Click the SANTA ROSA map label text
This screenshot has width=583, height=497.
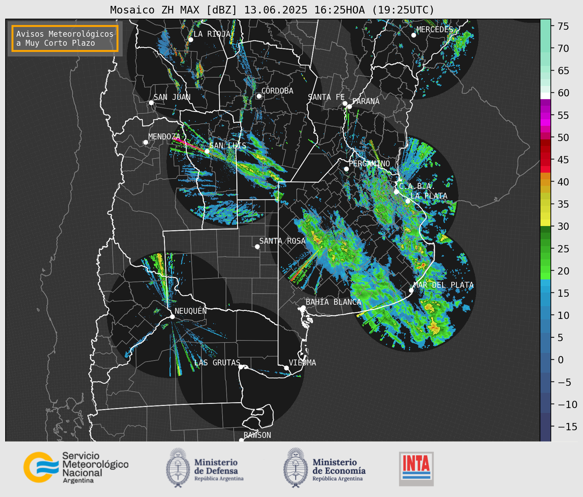pyautogui.click(x=282, y=241)
